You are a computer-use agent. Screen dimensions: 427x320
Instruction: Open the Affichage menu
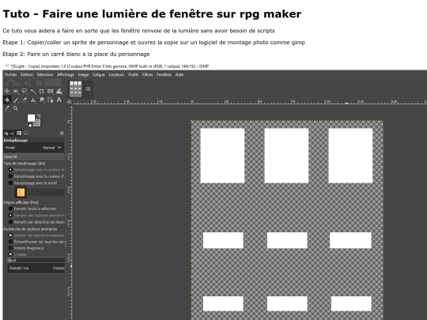(x=66, y=74)
